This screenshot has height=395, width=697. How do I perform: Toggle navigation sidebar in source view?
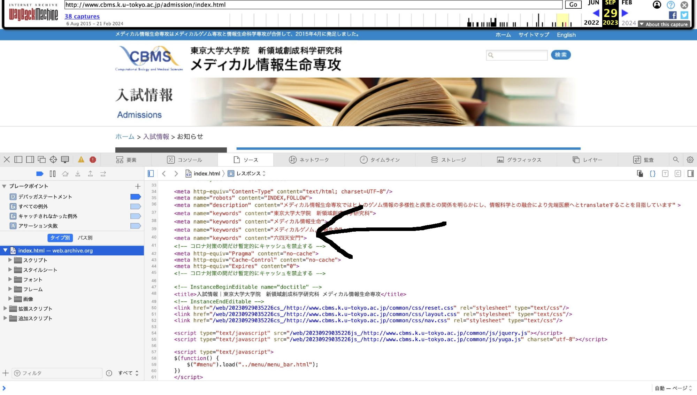(x=151, y=173)
